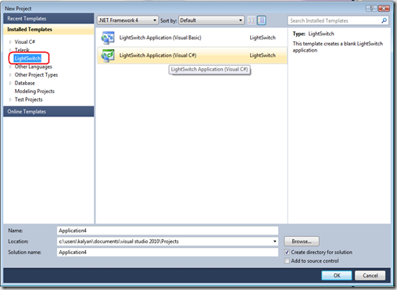Screen dimensions: 397x290
Task: Open the Installed Templates section
Action: click(x=48, y=29)
